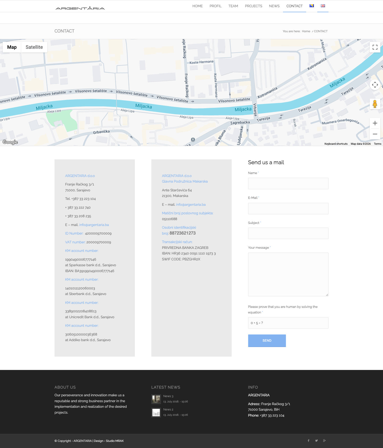Toggle fullscreen view of the map
The width and height of the screenshot is (383, 448).
pyautogui.click(x=375, y=47)
